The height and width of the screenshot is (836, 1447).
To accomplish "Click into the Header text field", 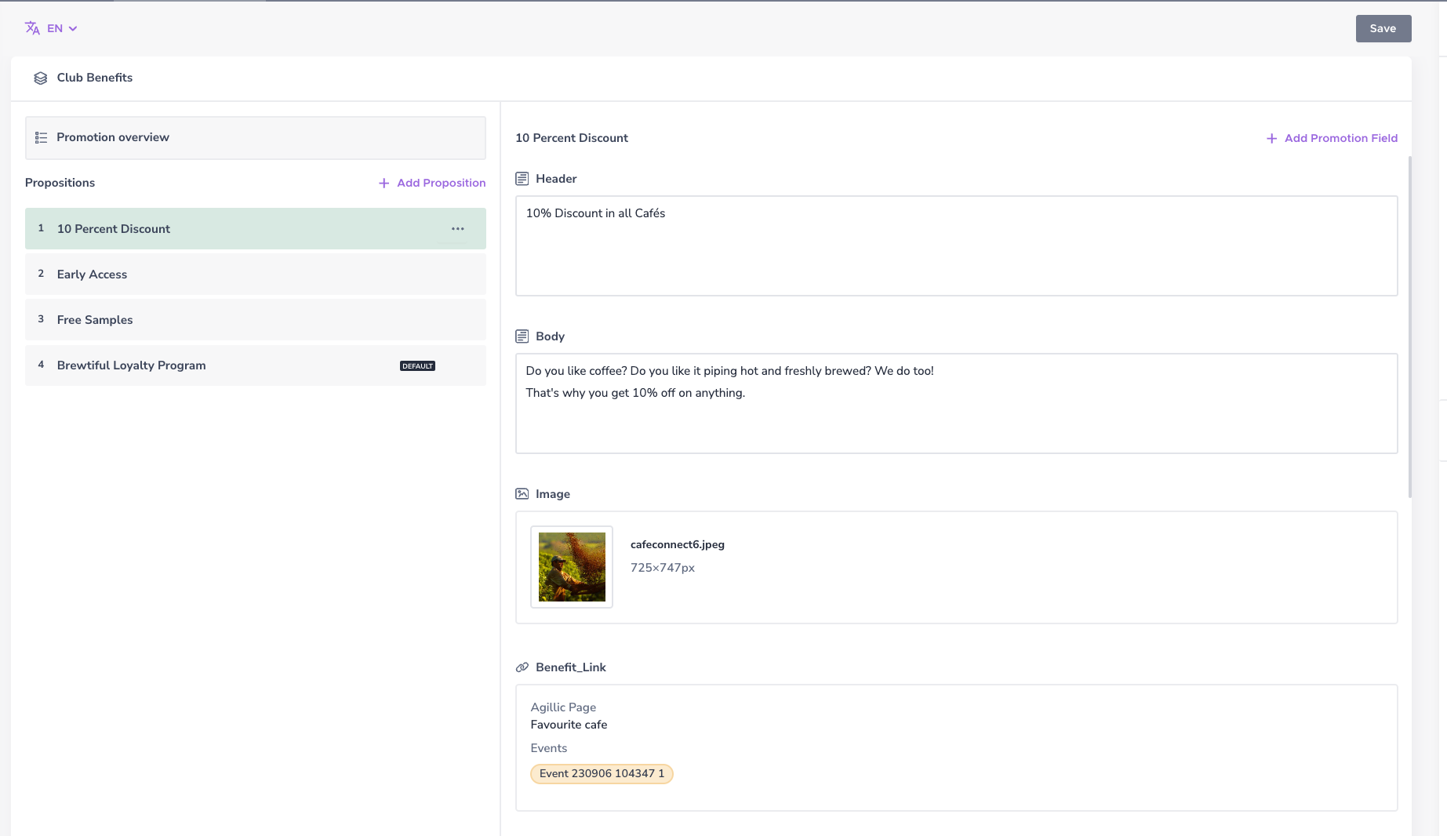I will pyautogui.click(x=956, y=245).
